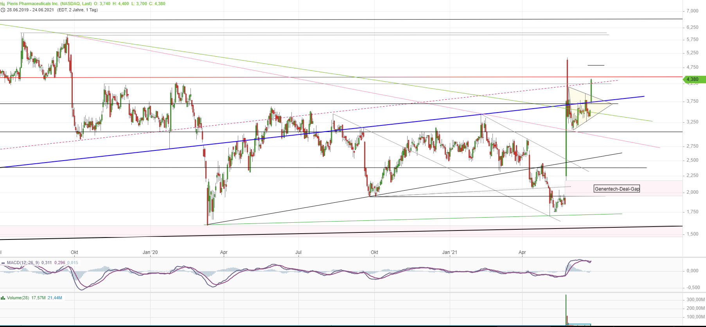706x327 pixels.
Task: Click the tallest green volume spike bar
Action: [x=566, y=309]
